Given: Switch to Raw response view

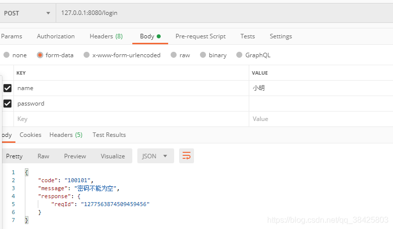Looking at the screenshot, I should click(x=43, y=156).
